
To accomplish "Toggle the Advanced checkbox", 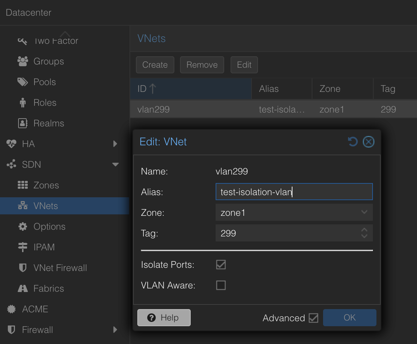I will click(313, 318).
